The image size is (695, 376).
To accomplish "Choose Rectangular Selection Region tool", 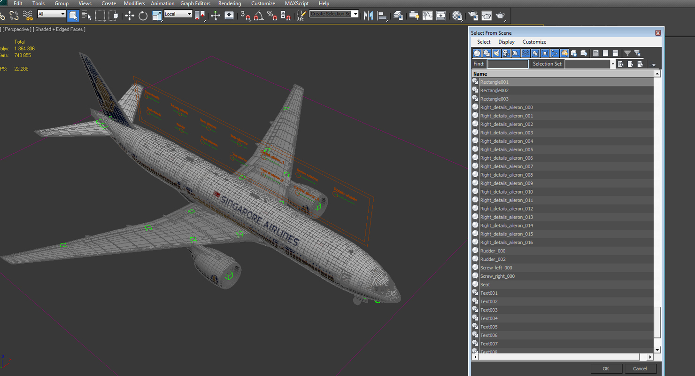I will [100, 16].
